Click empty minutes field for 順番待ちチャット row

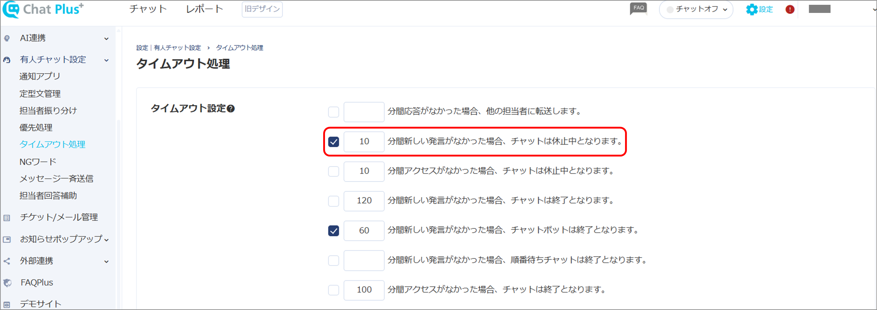(x=364, y=261)
